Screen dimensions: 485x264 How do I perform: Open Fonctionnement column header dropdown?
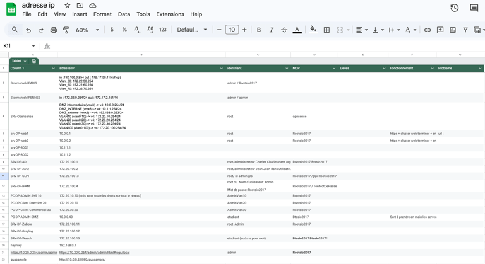coord(432,68)
